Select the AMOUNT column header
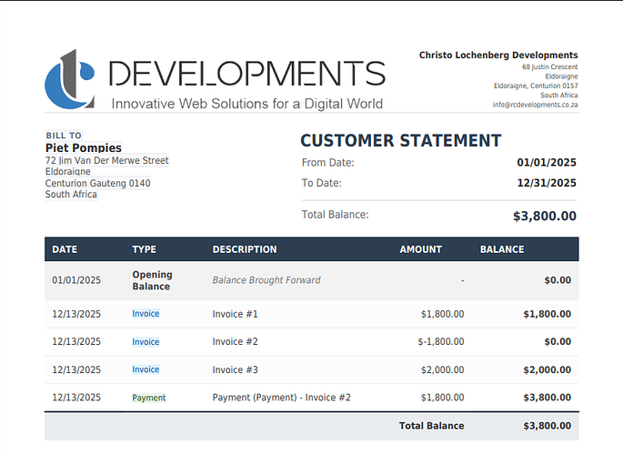Viewport: 623px width, 455px height. tap(420, 249)
